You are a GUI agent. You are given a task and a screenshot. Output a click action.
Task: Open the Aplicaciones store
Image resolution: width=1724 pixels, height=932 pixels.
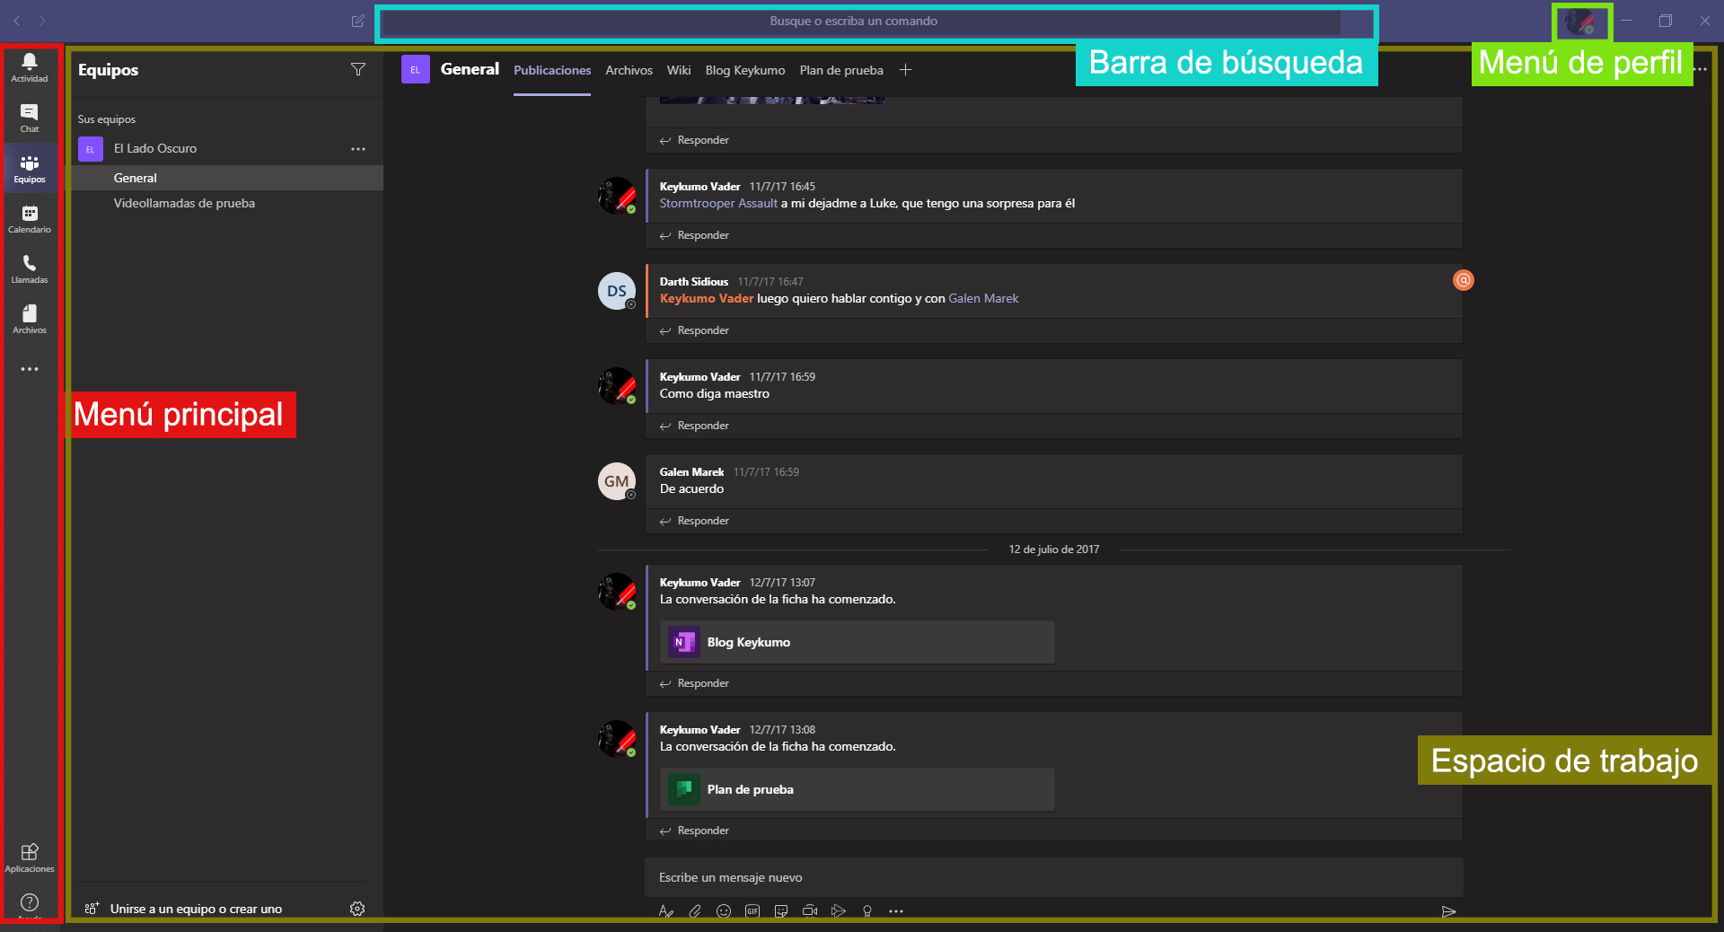pos(30,857)
